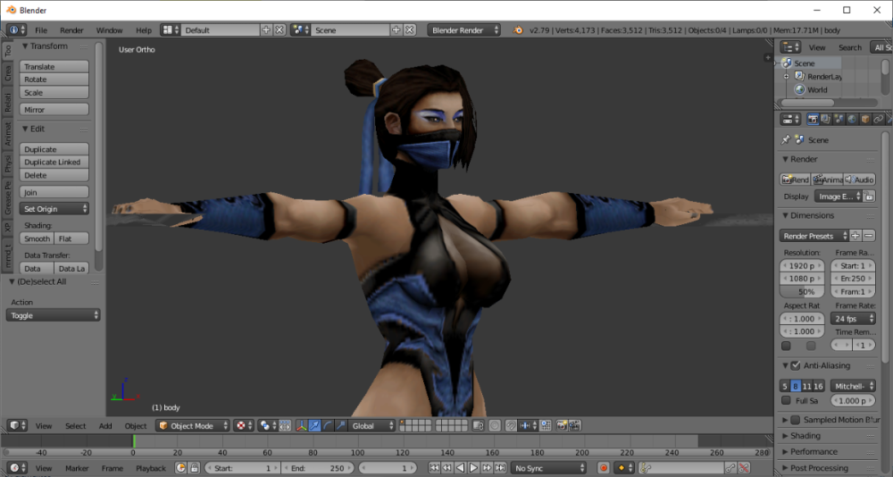
Task: Open the Object properties tab cube icon
Action: (865, 119)
